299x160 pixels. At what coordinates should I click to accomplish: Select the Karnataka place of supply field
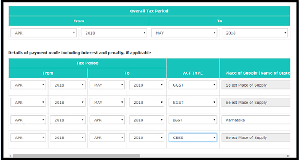(256, 120)
